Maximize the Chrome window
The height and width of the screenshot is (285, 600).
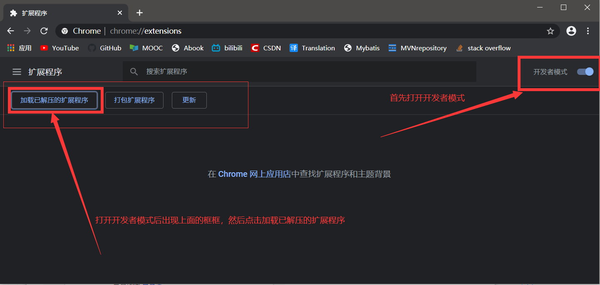click(x=563, y=7)
